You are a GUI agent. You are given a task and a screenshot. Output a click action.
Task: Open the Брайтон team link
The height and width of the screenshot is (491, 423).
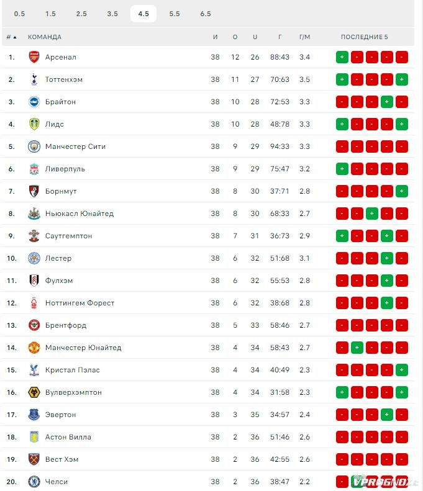pos(60,102)
